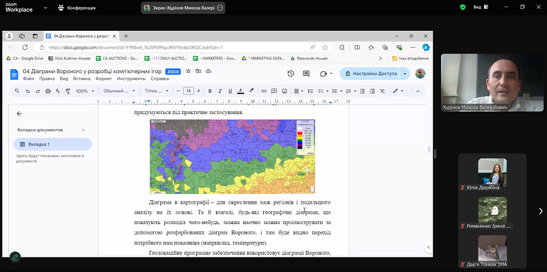Viewport: 547px width, 272px height.
Task: Select Вкладка 1 in sidebar
Action: tap(53, 144)
